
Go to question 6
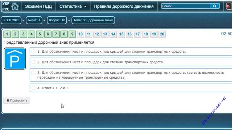point(48,34)
